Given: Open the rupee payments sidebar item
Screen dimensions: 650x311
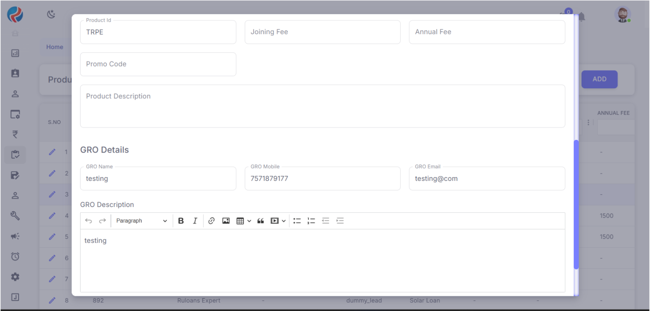Looking at the screenshot, I should point(15,135).
